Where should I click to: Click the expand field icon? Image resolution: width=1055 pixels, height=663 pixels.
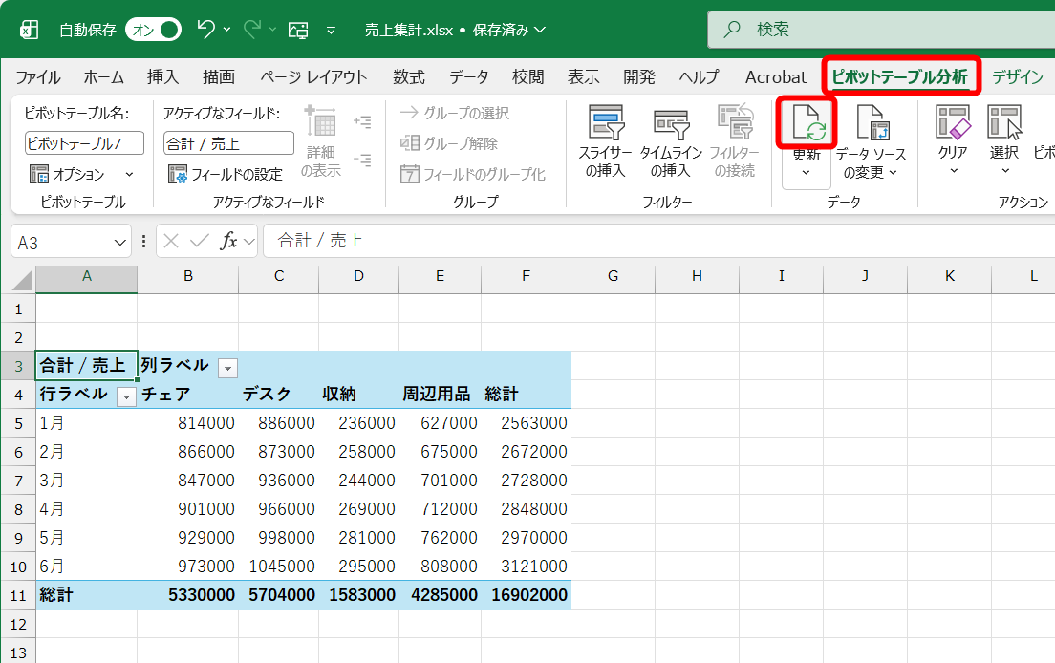pos(363,121)
